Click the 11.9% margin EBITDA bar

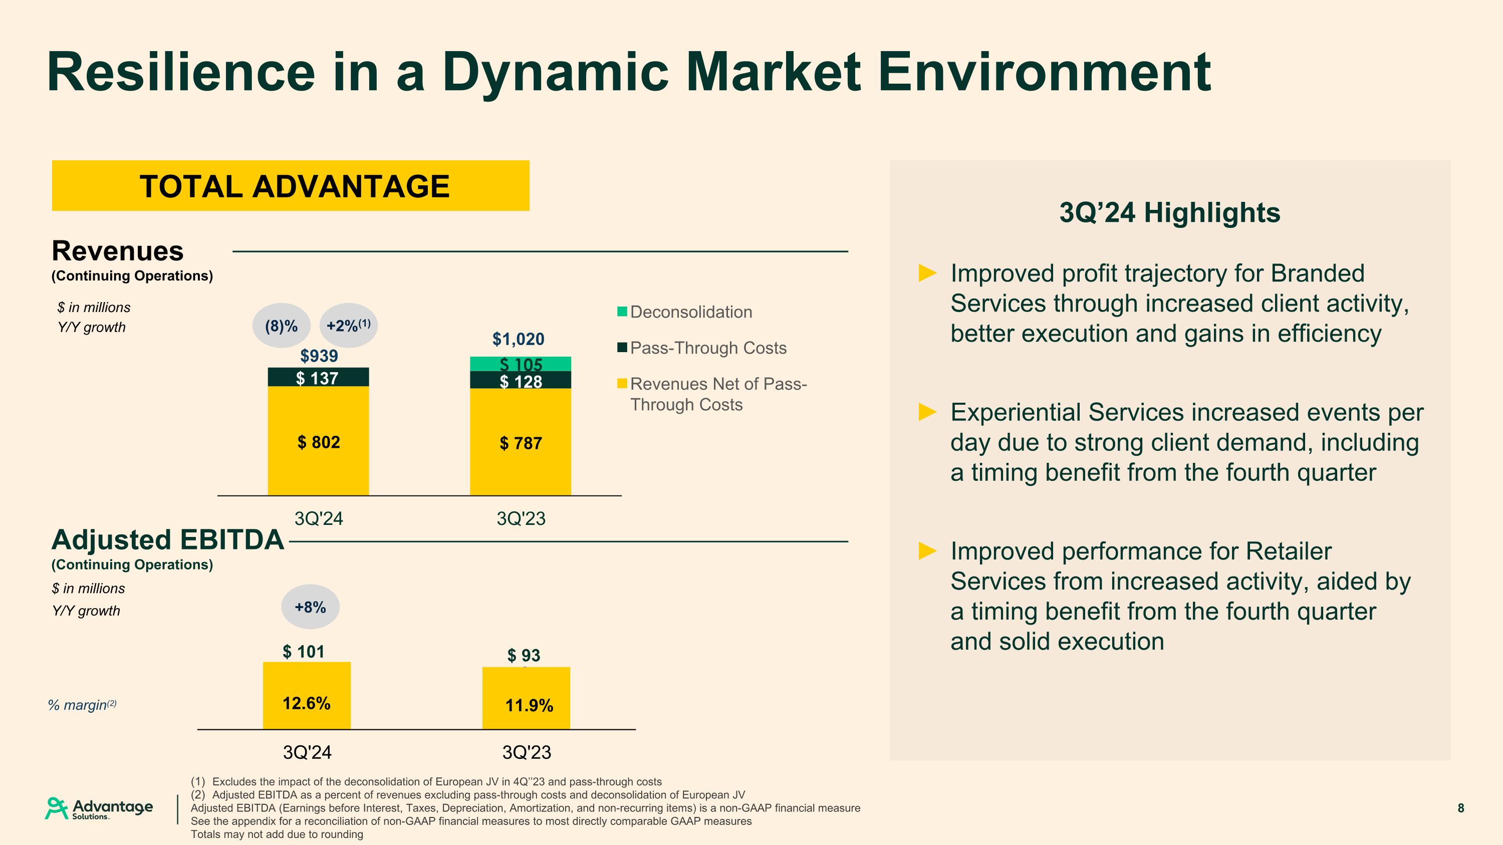[x=526, y=699]
